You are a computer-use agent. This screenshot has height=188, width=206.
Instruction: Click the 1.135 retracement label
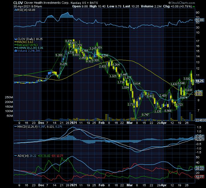click(x=158, y=112)
